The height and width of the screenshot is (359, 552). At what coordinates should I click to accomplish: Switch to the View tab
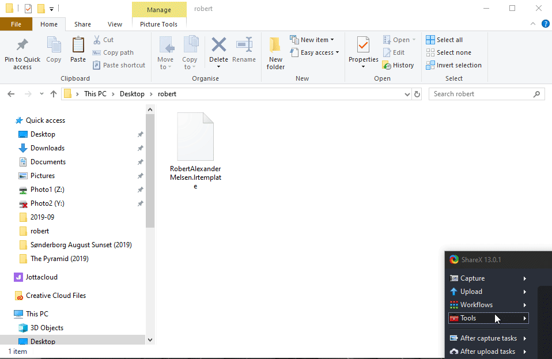(x=115, y=24)
